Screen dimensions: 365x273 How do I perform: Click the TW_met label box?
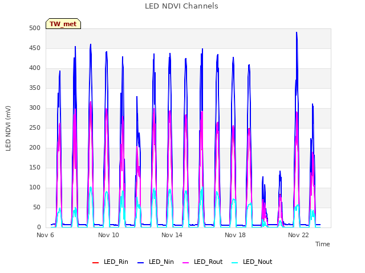click(x=63, y=24)
